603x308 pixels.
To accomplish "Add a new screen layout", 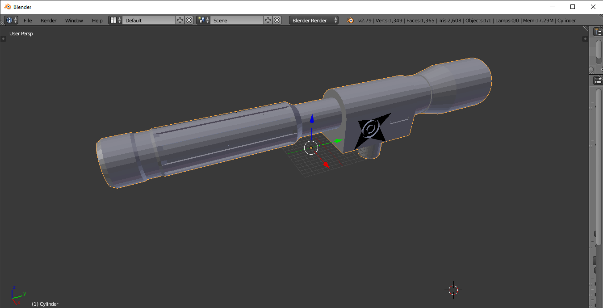I will coord(180,20).
